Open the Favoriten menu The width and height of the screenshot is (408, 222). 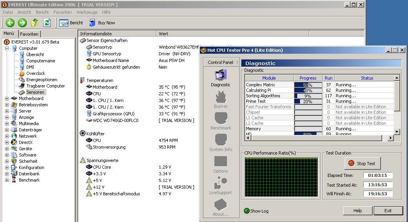tap(62, 12)
